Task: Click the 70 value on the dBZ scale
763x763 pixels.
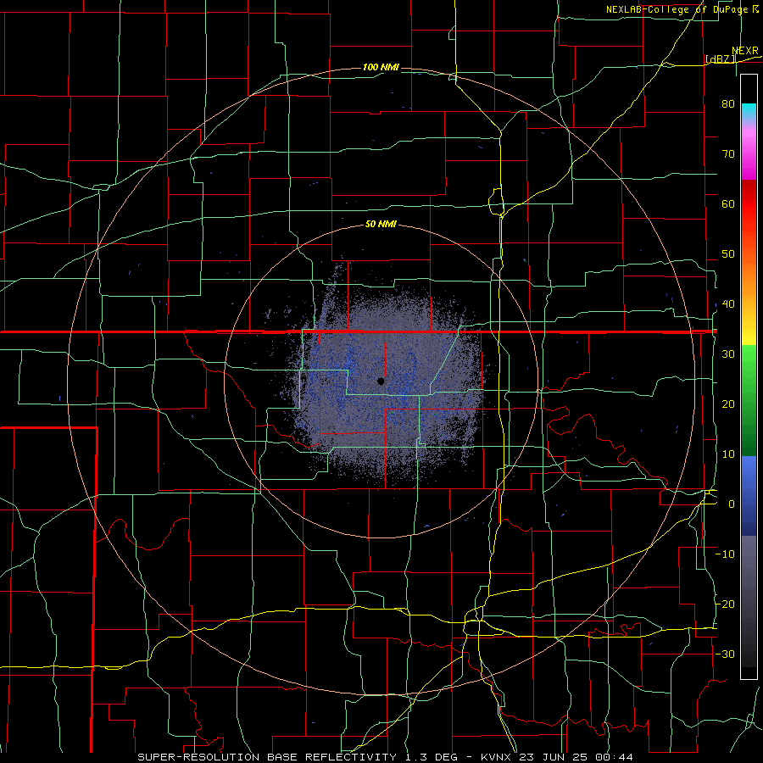Action: pos(728,153)
